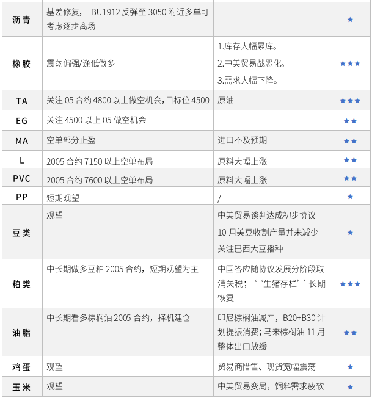The image size is (372, 398).
Task: Select the 沥青 row label
Action: point(21,20)
